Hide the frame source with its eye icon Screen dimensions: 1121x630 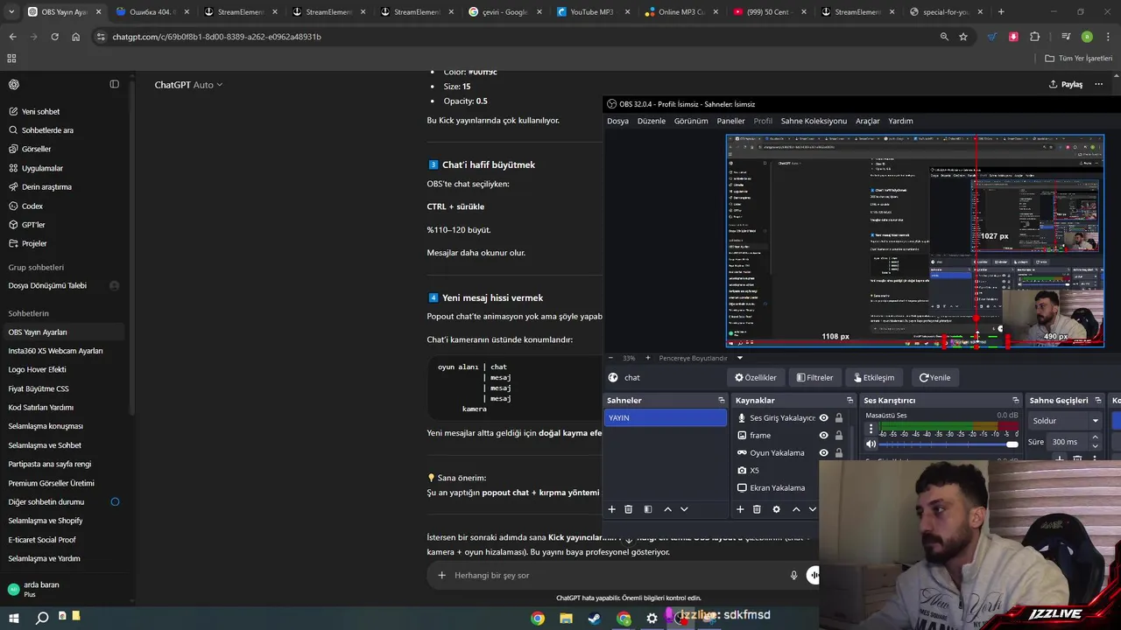tap(823, 435)
